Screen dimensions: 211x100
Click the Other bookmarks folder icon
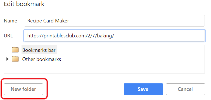coord(15,59)
